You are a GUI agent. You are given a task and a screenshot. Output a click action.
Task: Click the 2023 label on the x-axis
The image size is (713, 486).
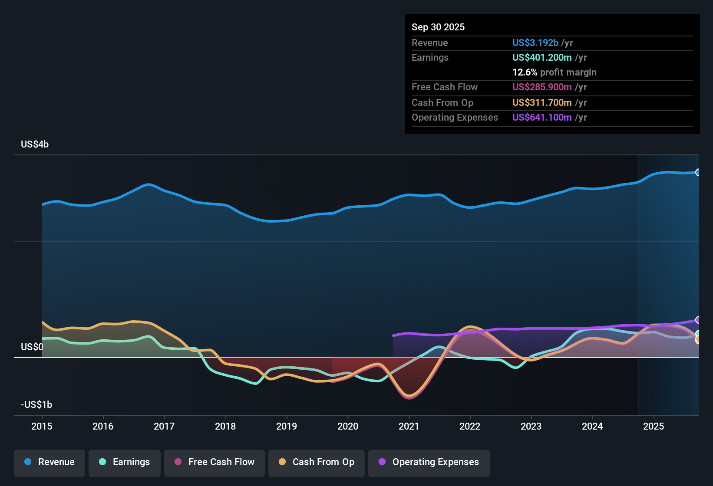tap(531, 426)
